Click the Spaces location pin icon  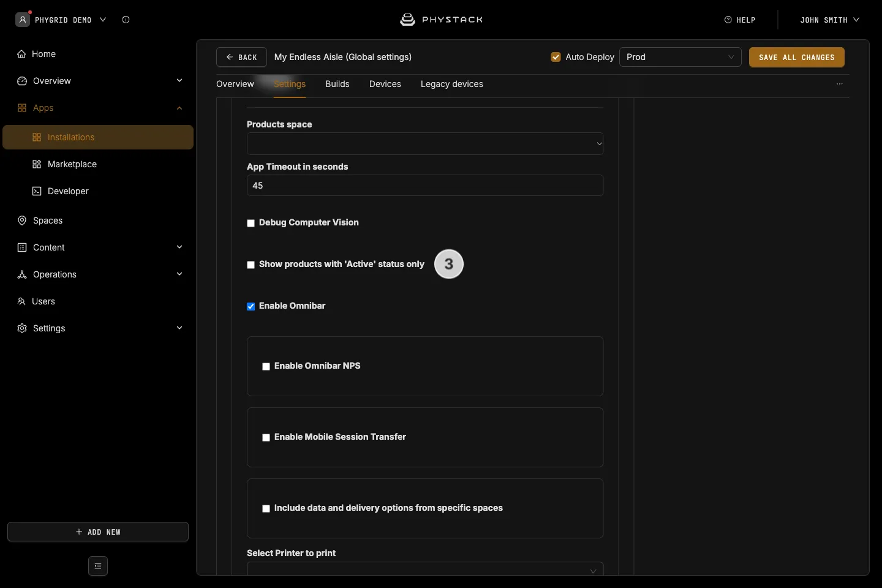[x=22, y=221]
